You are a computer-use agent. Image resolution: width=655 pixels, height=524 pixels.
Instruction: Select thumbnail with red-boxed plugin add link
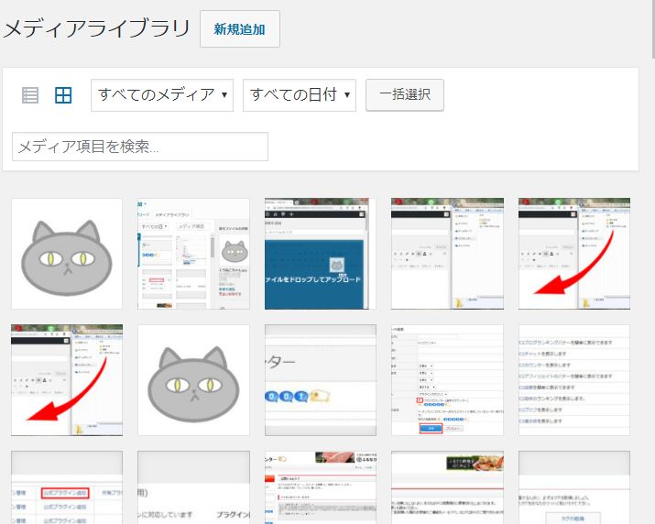point(67,487)
